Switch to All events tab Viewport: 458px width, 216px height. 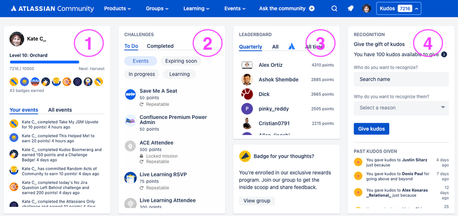click(60, 110)
